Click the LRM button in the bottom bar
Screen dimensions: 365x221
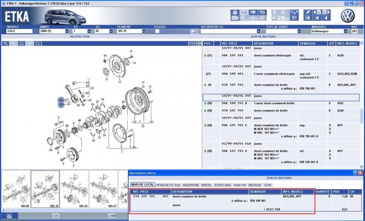111,216
